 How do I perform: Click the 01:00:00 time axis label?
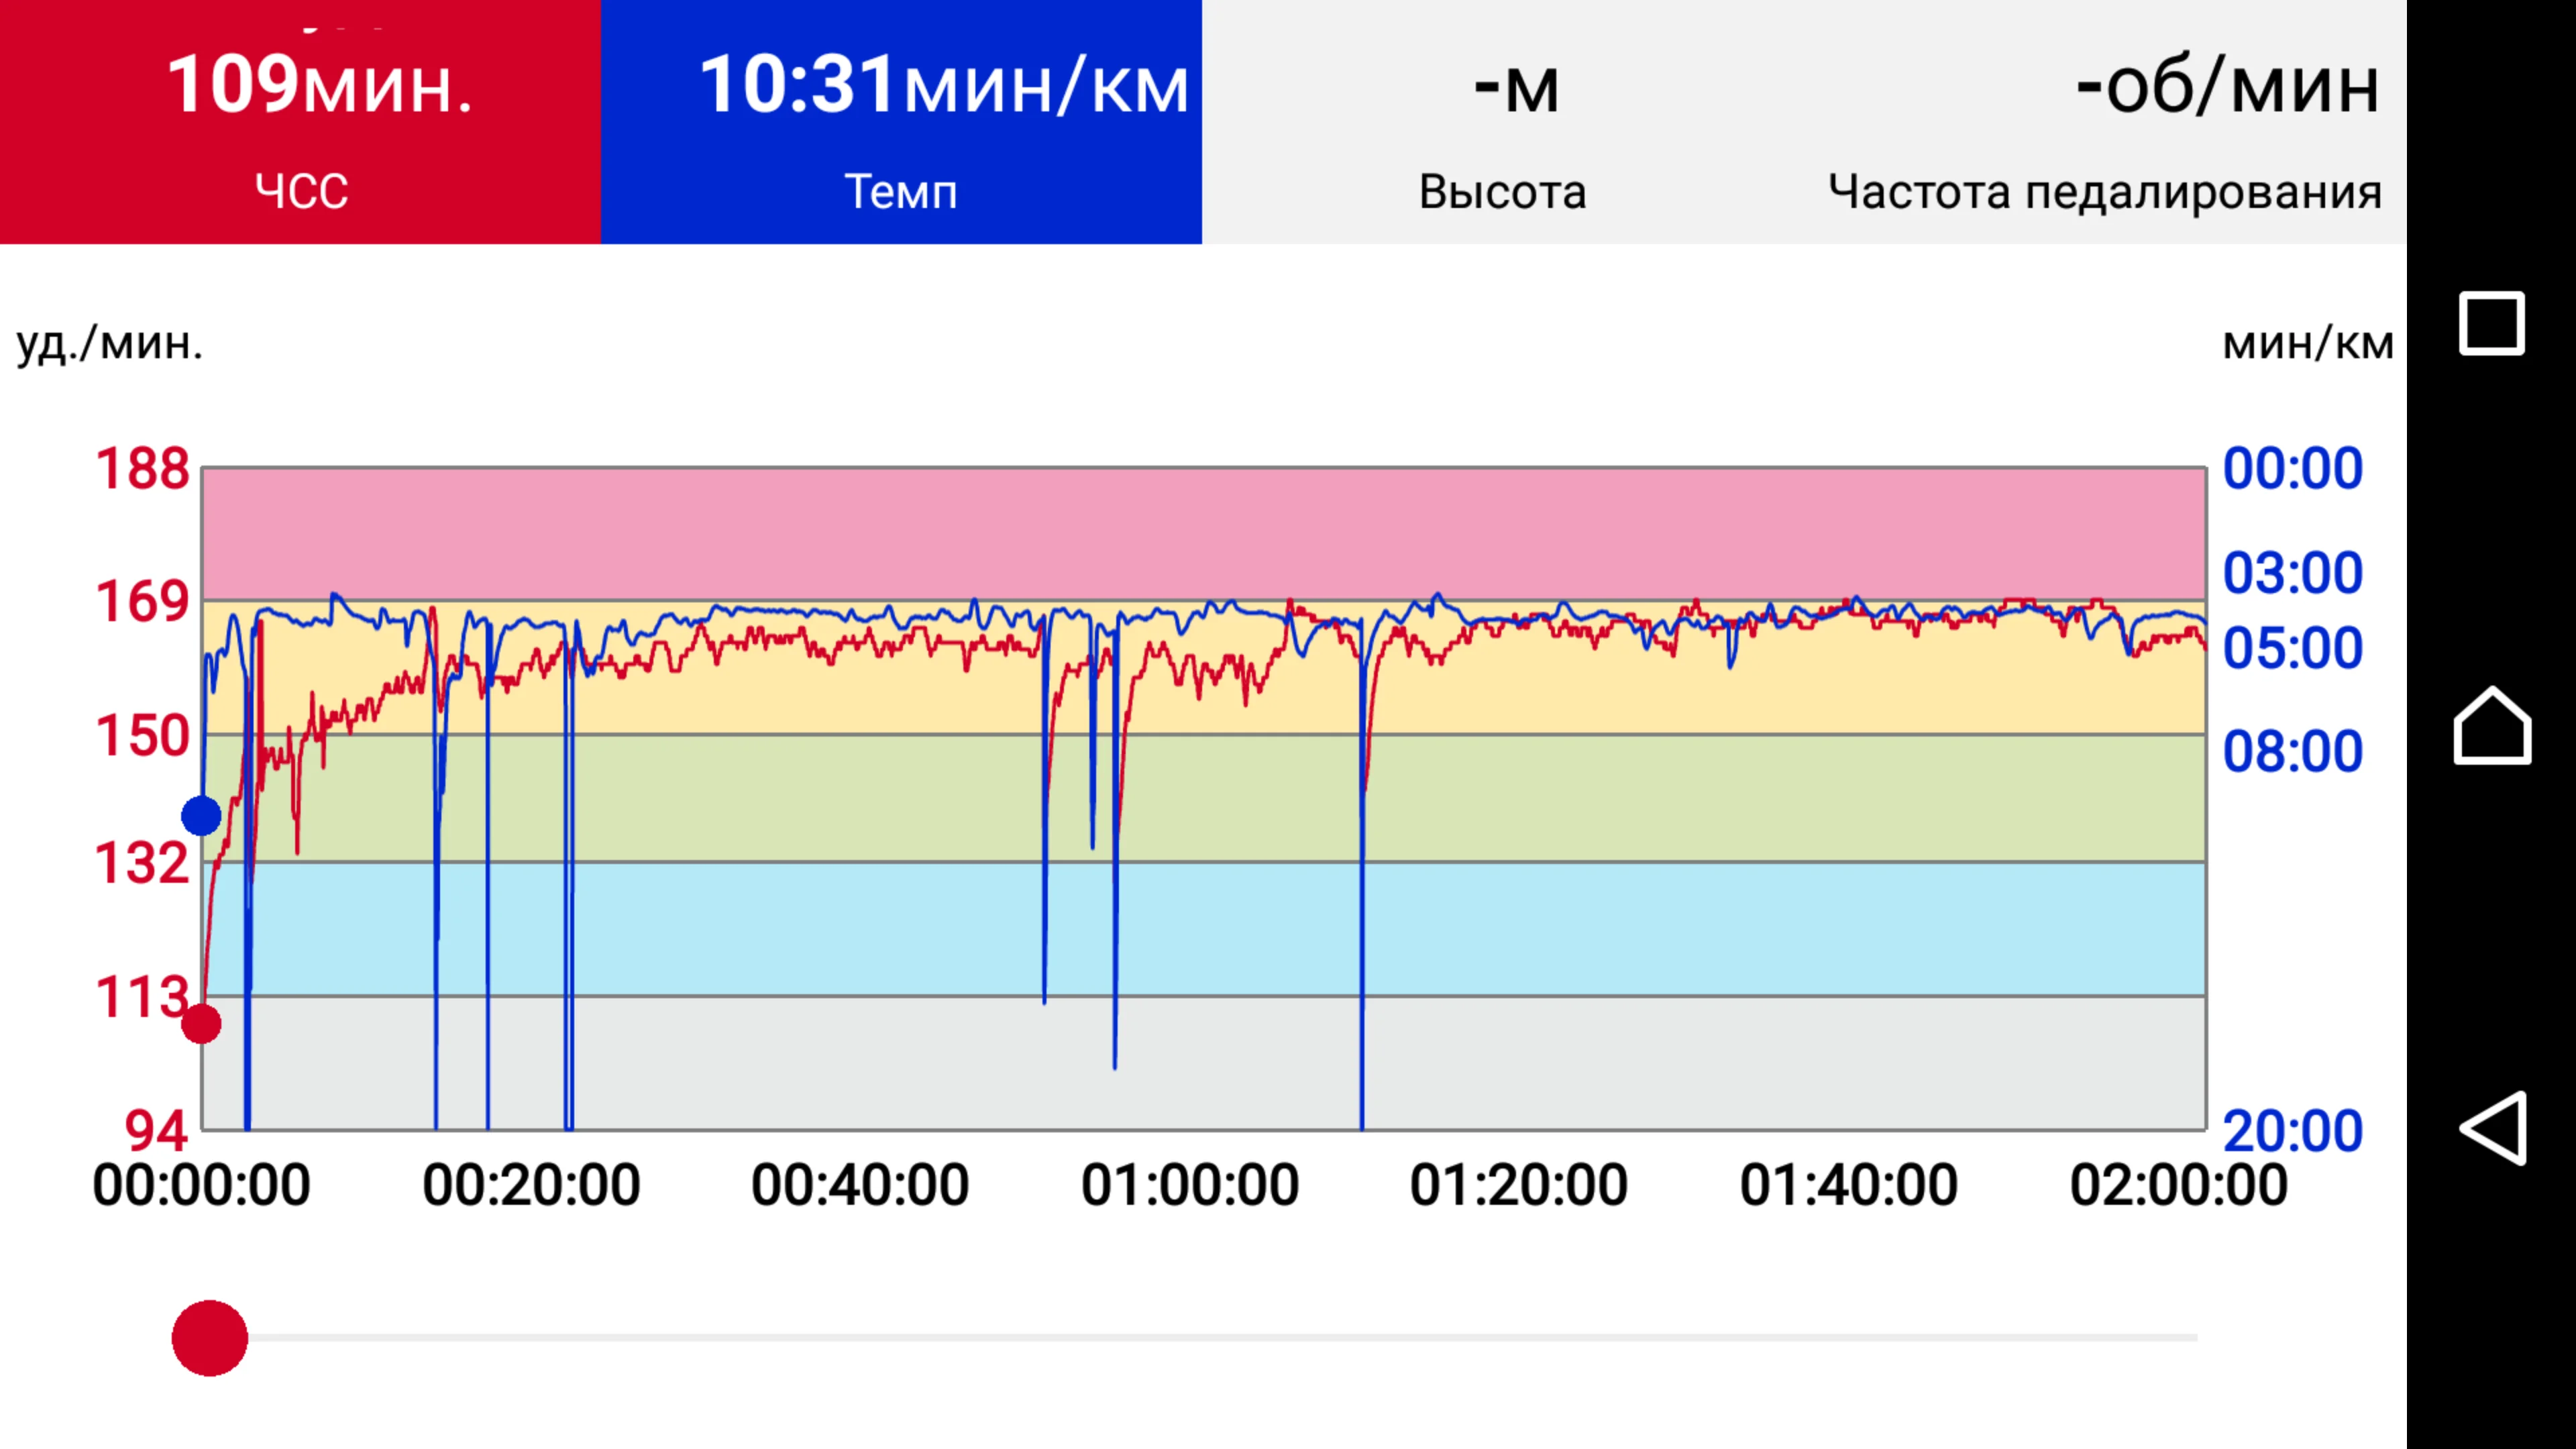point(1189,1185)
